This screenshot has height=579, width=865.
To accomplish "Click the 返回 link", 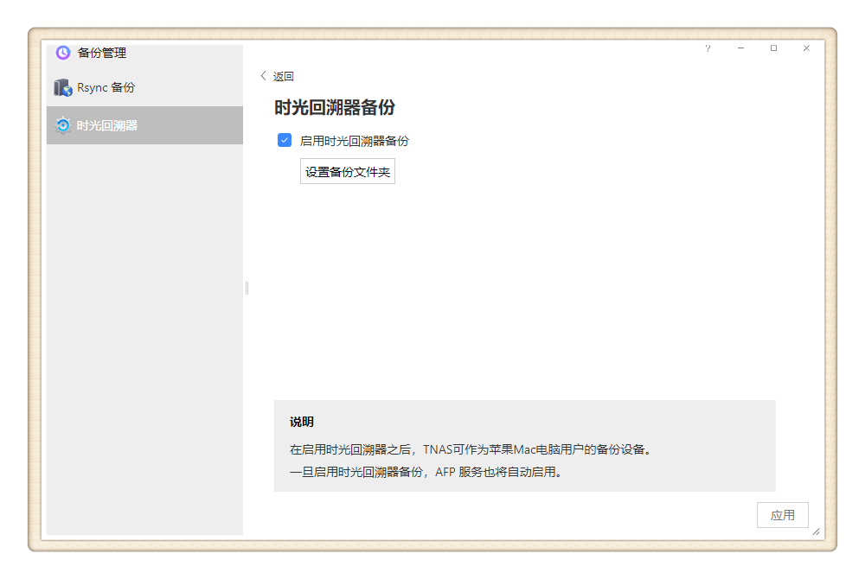I will click(x=284, y=77).
